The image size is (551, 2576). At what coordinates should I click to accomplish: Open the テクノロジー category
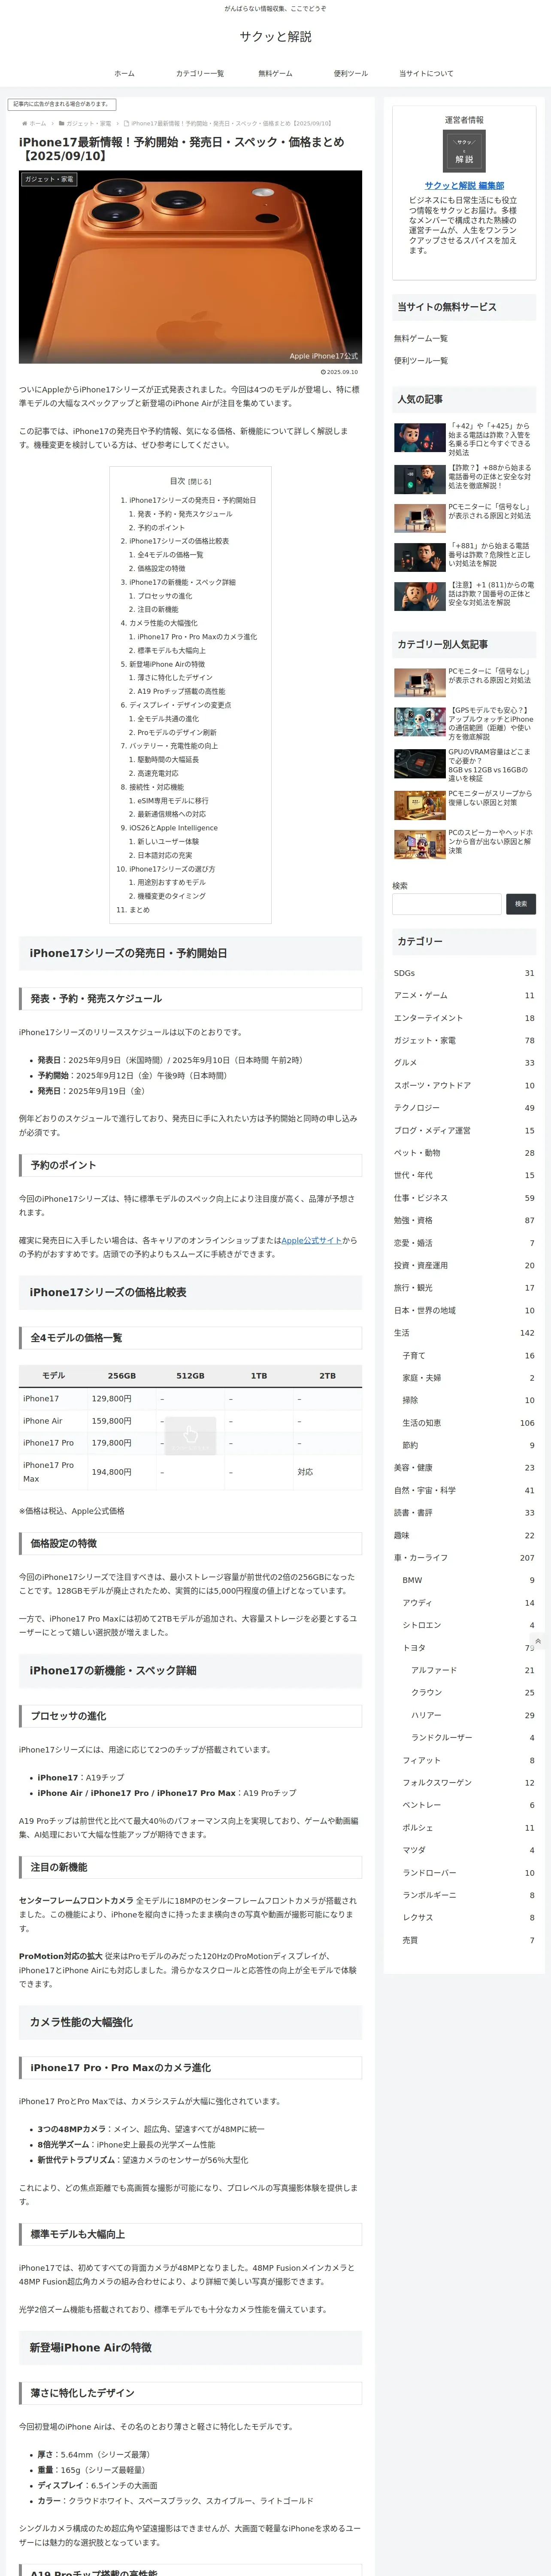coord(464,1108)
